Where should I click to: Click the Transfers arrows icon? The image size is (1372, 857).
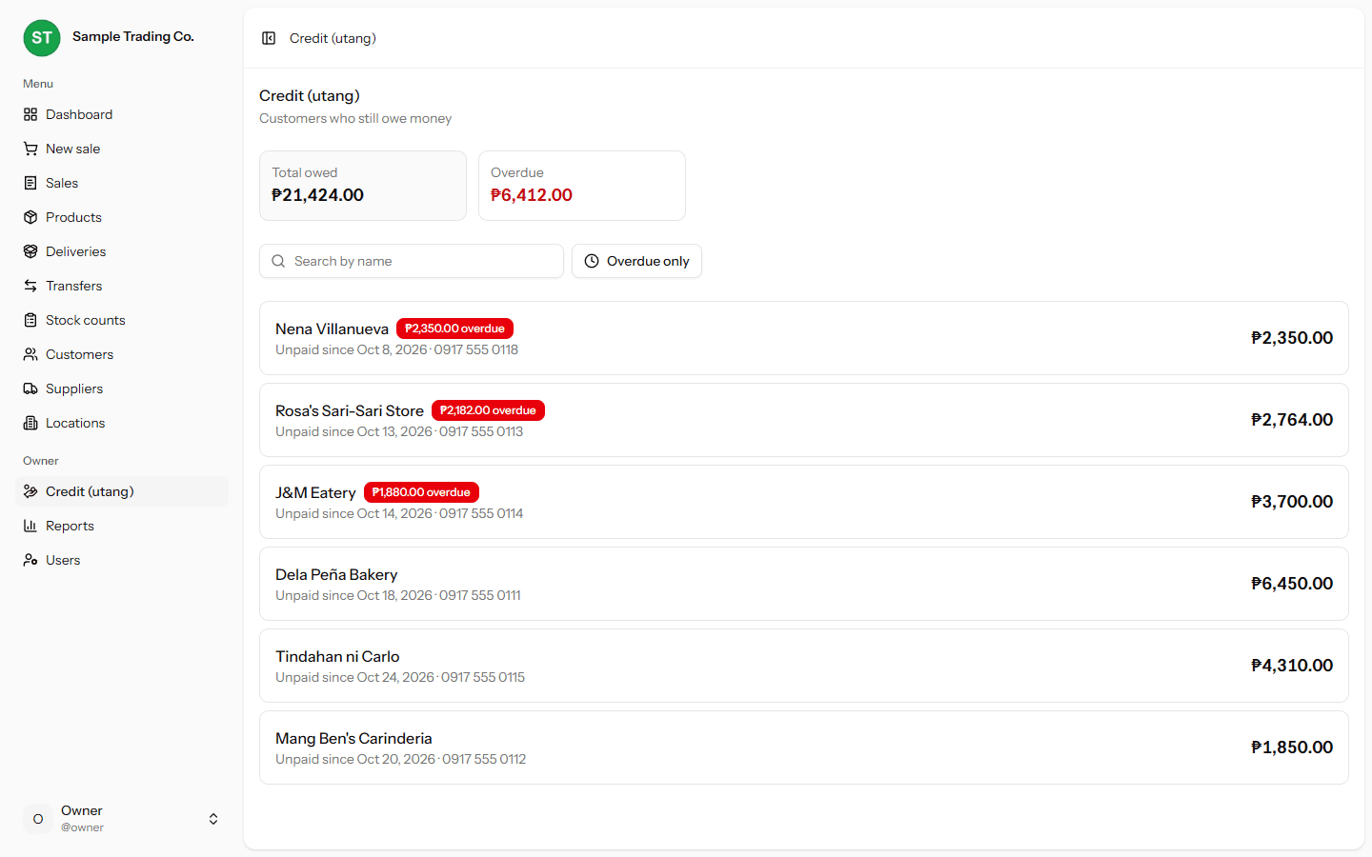tap(30, 286)
